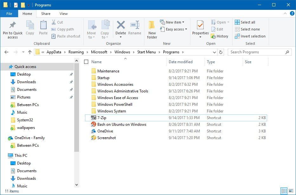Viewport: 296px width, 195px height.
Task: Switch to the View tab
Action: pos(63,14)
